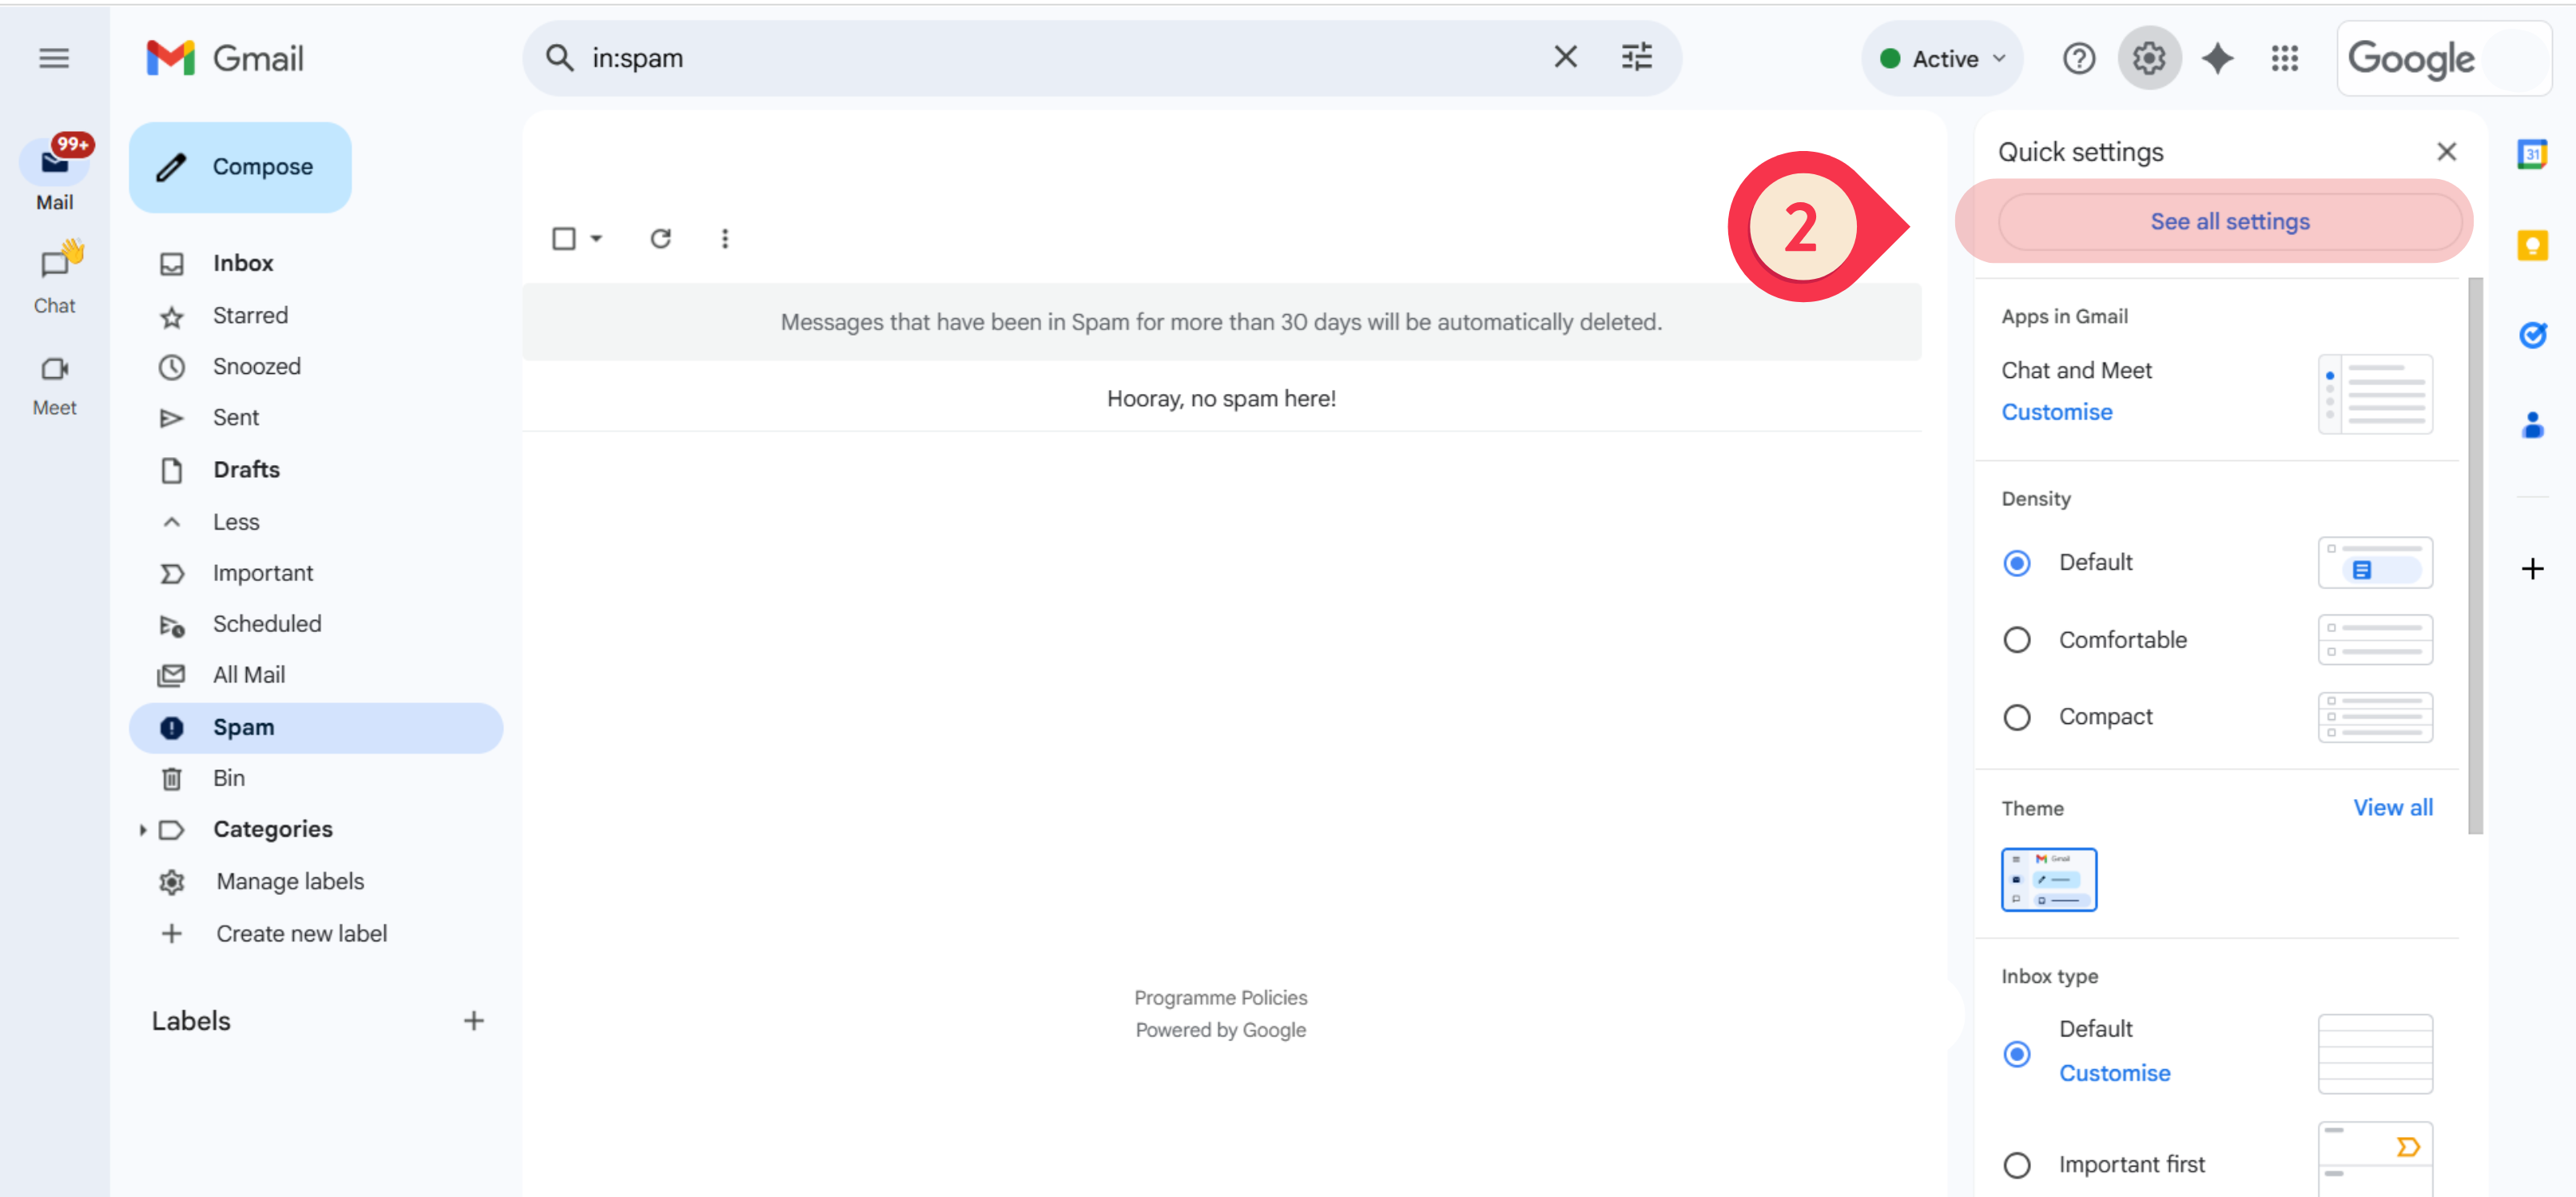2576x1197 pixels.
Task: Open Google Keep side panel icon
Action: click(x=2532, y=245)
